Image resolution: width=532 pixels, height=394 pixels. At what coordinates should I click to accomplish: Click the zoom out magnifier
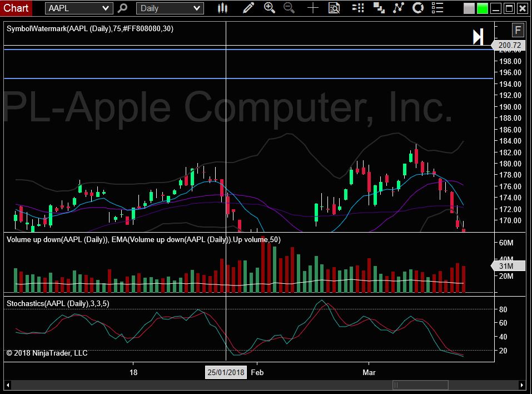pyautogui.click(x=289, y=8)
